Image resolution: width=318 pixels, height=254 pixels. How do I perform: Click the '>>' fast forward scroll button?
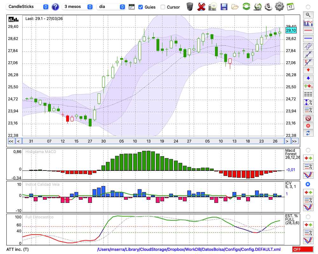[294, 141]
